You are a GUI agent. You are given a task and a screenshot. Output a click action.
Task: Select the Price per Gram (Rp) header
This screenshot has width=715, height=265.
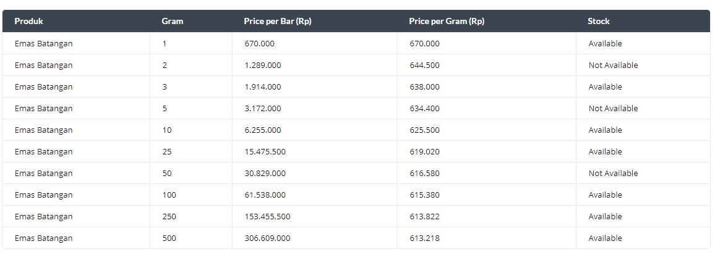(x=447, y=21)
